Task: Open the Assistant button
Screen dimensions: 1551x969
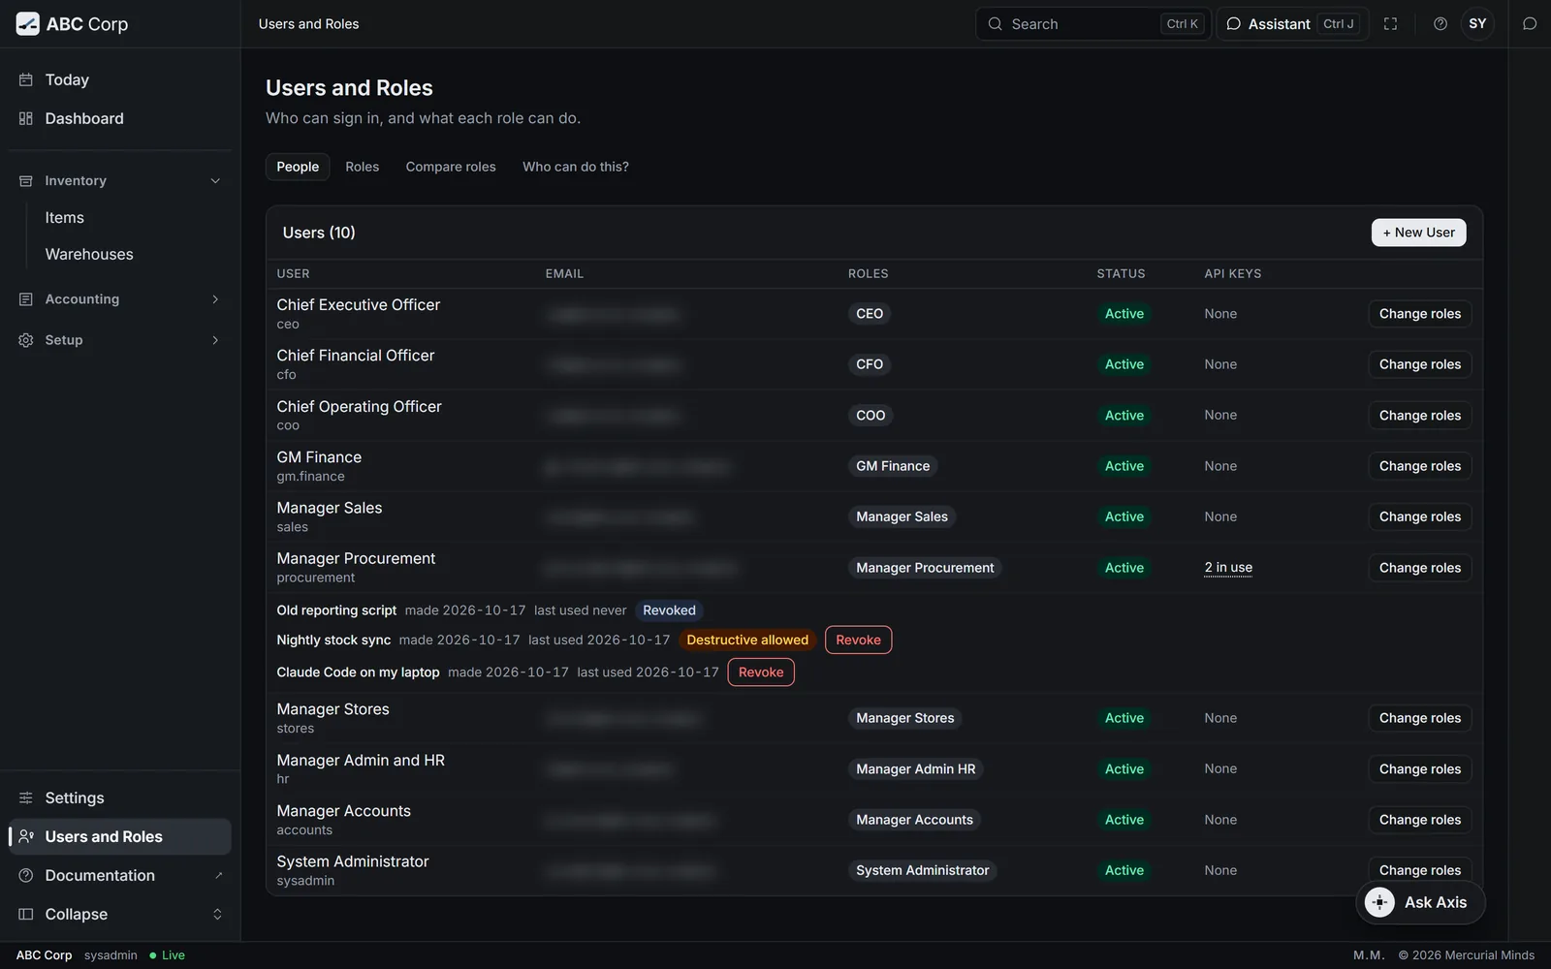Action: click(1292, 24)
